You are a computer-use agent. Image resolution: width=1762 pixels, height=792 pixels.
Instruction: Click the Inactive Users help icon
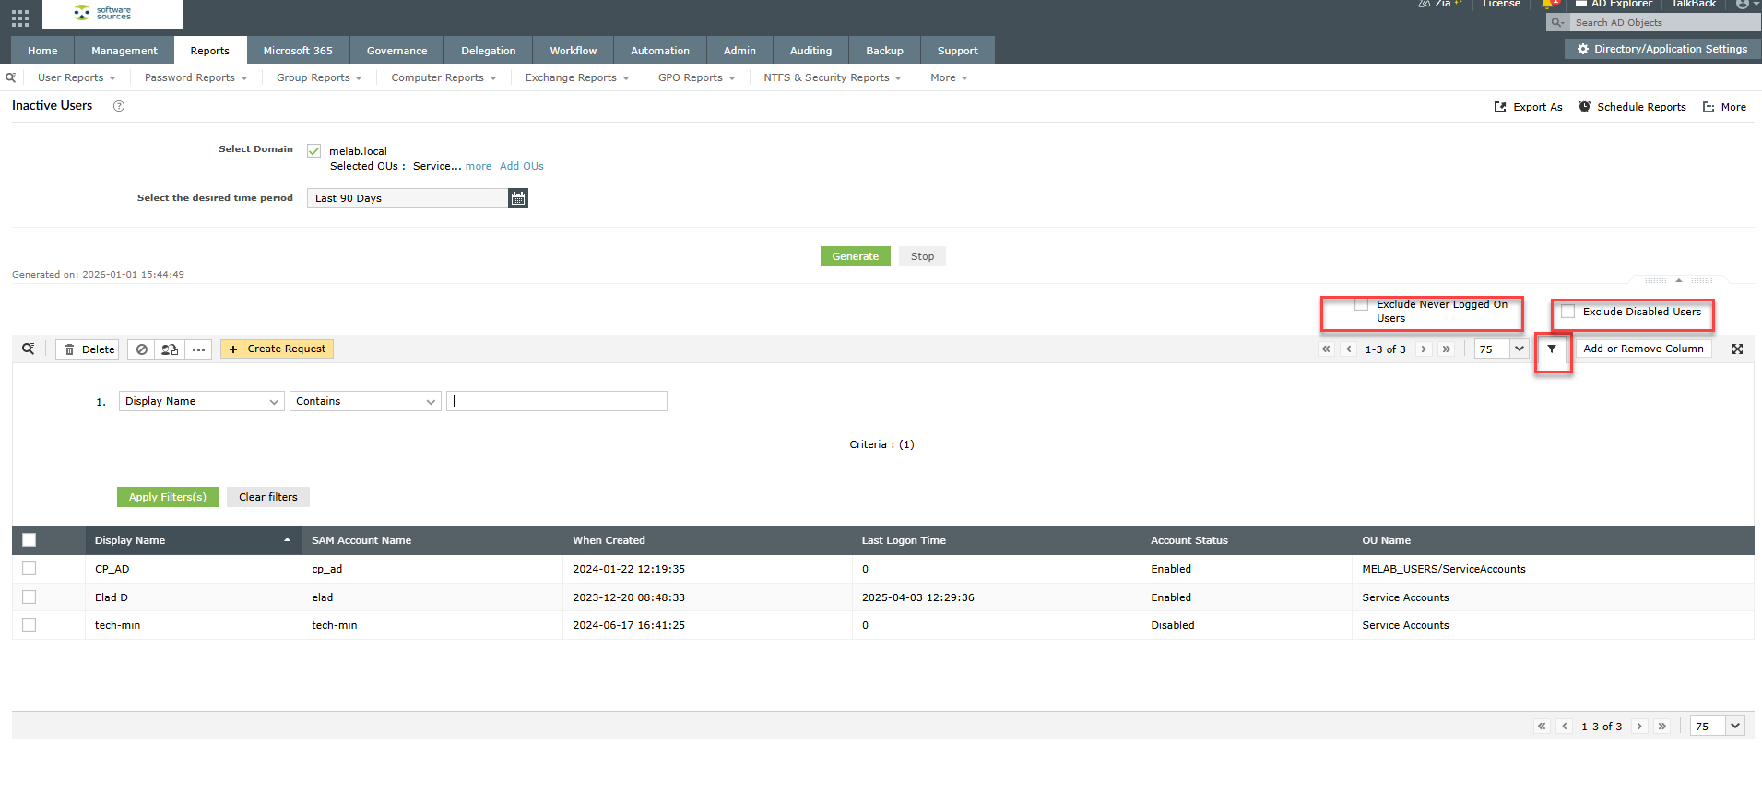(x=119, y=106)
